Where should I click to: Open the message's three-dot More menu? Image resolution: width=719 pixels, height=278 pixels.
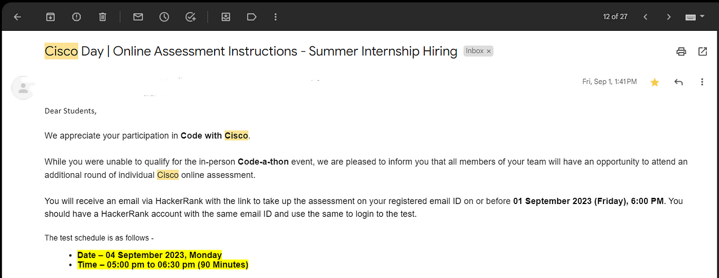(702, 82)
